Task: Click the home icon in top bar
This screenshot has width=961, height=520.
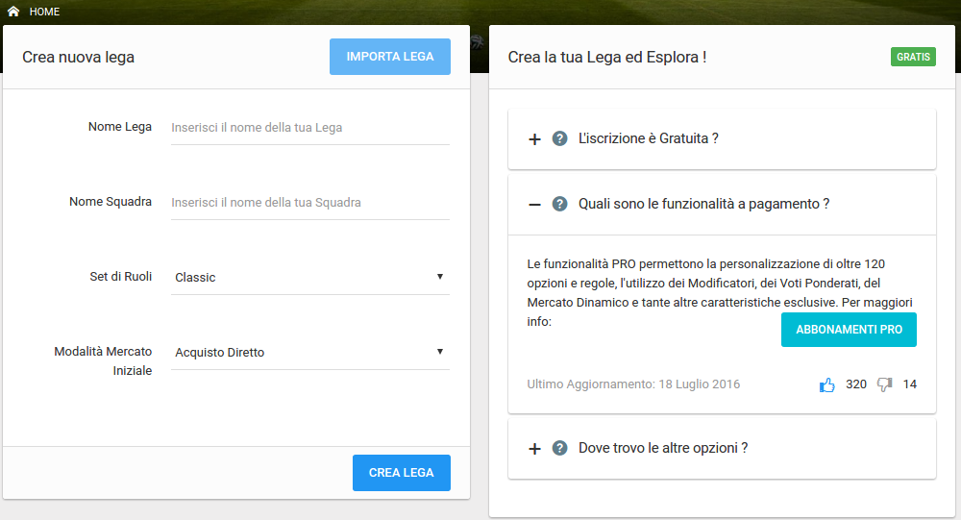Action: coord(13,12)
